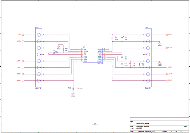
Task: Select resistor R13 1M symbol
Action: pyautogui.click(x=63, y=50)
